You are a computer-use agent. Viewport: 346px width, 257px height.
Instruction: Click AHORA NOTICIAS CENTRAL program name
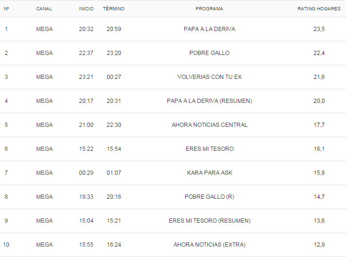(x=209, y=125)
